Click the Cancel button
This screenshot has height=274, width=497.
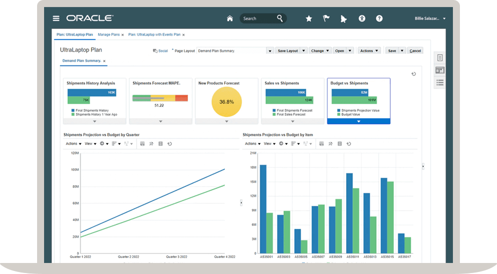point(415,51)
